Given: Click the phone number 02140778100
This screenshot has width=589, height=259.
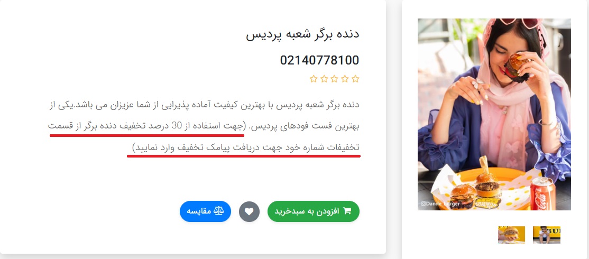Looking at the screenshot, I should tap(320, 60).
